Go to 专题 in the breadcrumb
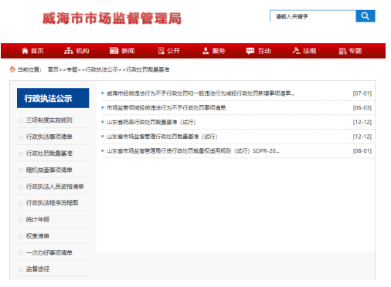Viewport: 391px width, 287px height. (x=72, y=69)
